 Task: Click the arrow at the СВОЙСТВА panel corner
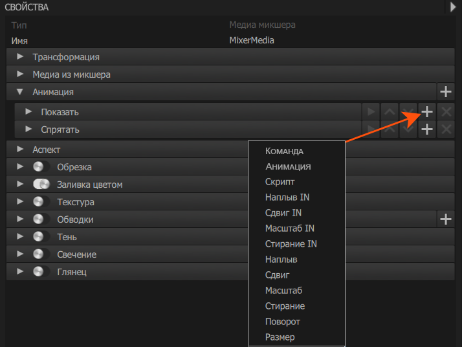click(x=454, y=6)
